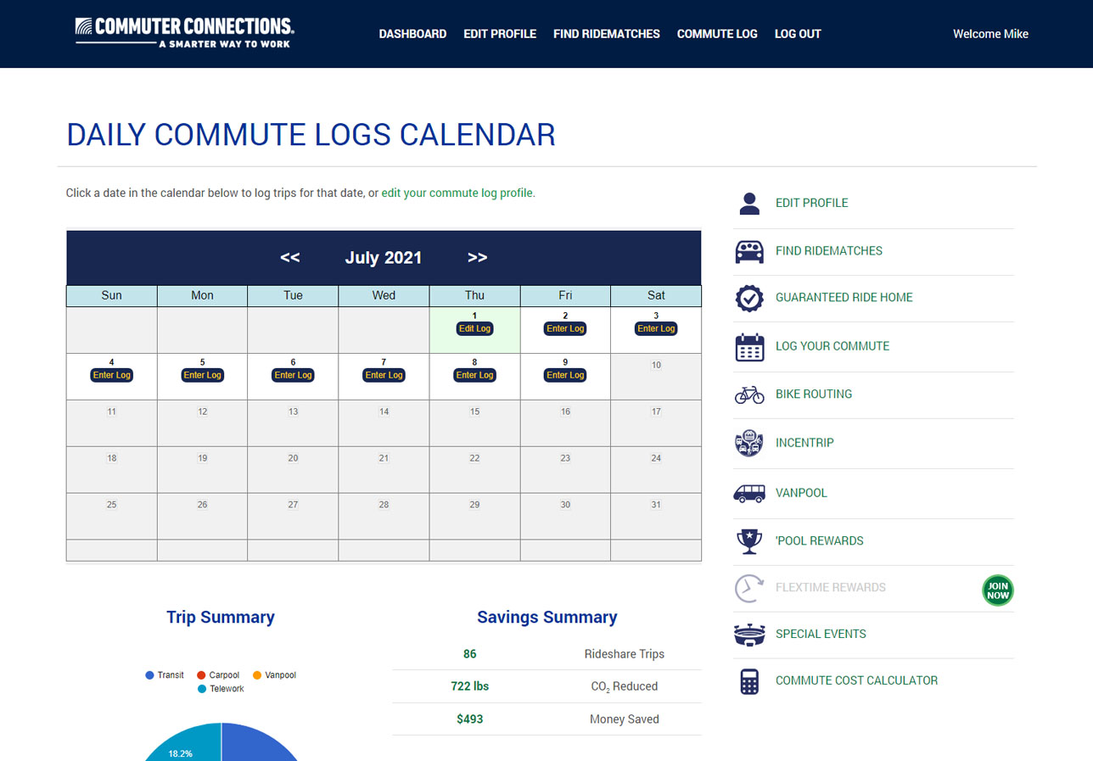The height and width of the screenshot is (761, 1093).
Task: Open the 'Pool Rewards link
Action: pyautogui.click(x=820, y=540)
